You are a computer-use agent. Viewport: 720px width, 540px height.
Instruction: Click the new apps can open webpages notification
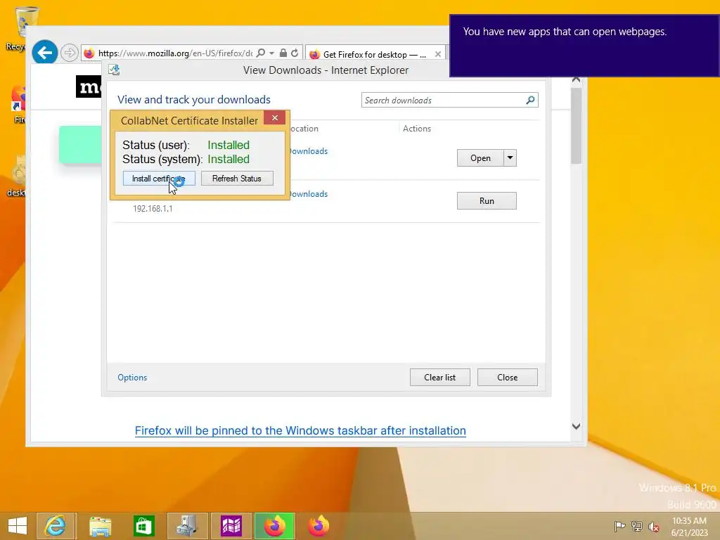coord(584,46)
